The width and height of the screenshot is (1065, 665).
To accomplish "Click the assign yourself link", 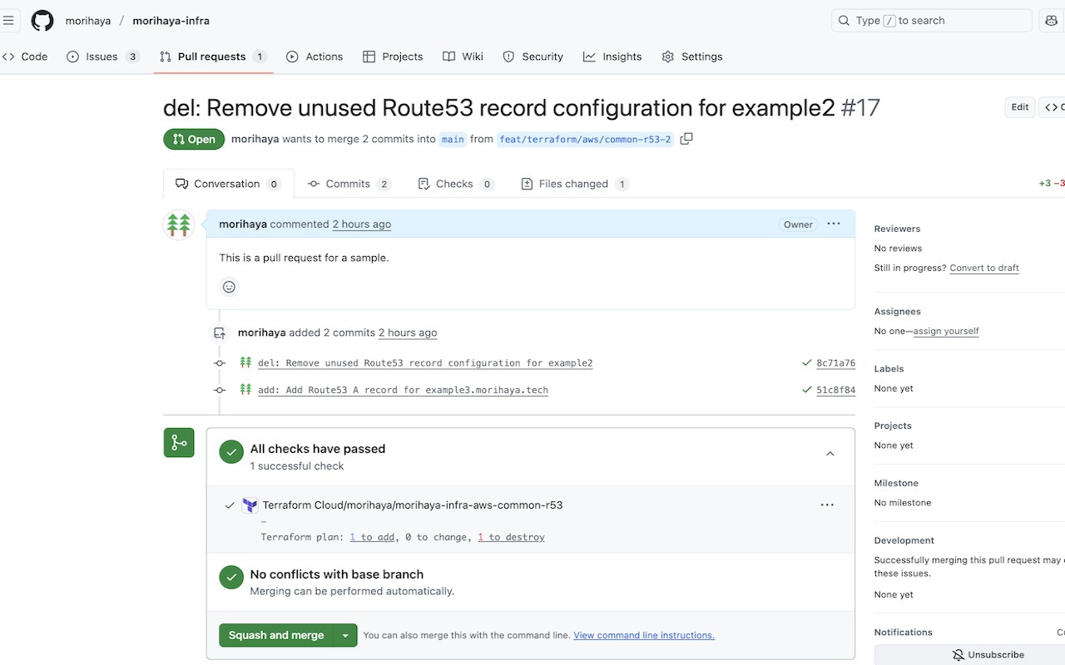I will click(x=946, y=331).
